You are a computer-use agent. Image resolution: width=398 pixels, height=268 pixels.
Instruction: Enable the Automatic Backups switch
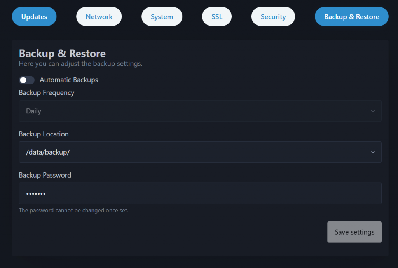click(x=27, y=80)
